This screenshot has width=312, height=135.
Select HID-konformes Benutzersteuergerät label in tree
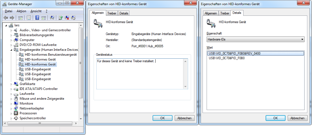pyautogui.click(x=51, y=55)
